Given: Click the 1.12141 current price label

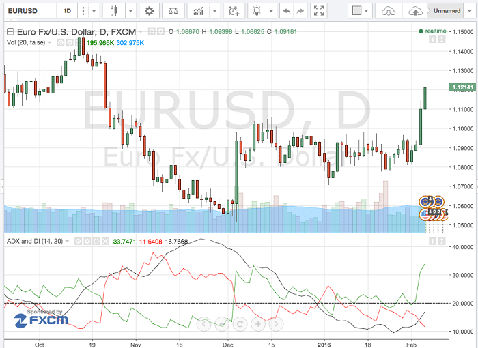Looking at the screenshot, I should (x=463, y=87).
